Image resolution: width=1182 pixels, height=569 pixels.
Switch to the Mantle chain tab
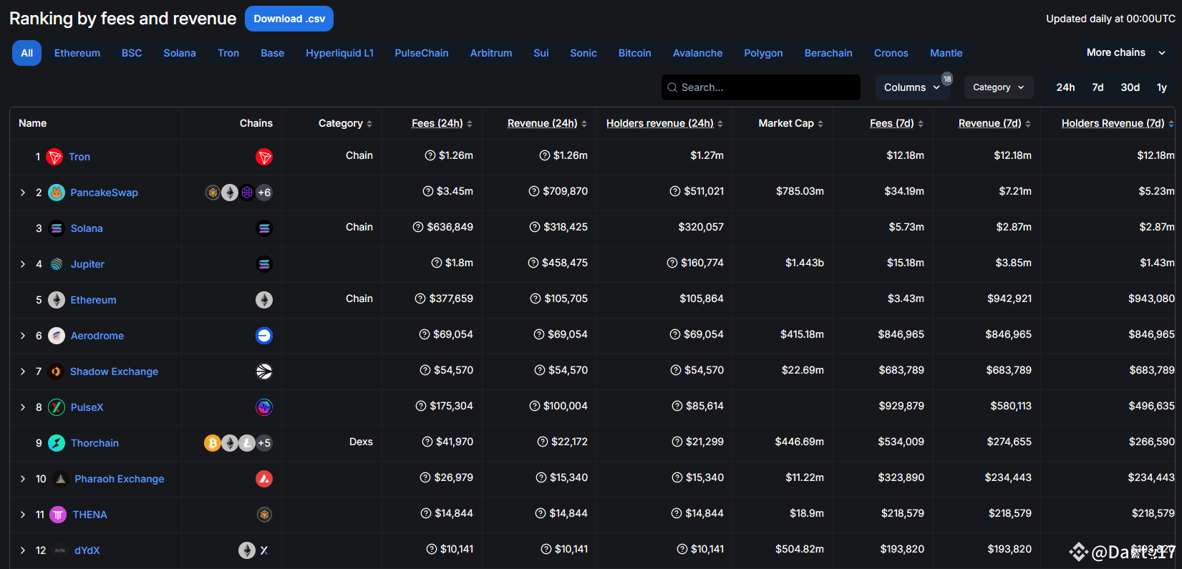[946, 53]
